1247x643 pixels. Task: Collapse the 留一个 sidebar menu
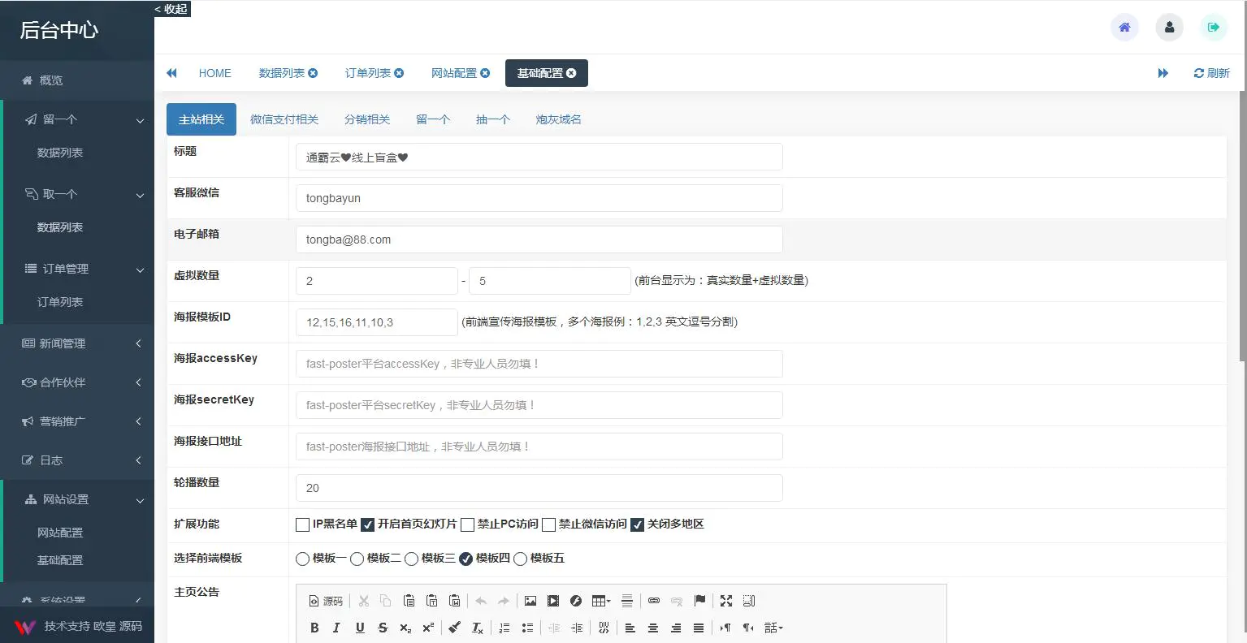(x=79, y=119)
